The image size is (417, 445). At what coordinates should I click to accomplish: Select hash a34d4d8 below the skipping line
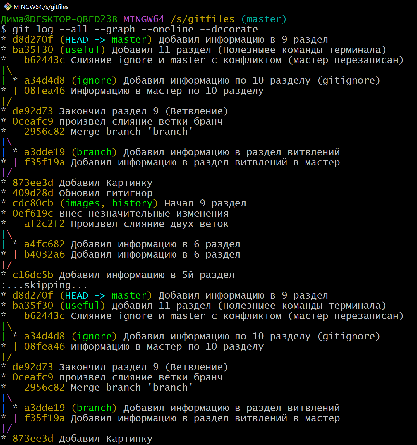click(x=44, y=336)
